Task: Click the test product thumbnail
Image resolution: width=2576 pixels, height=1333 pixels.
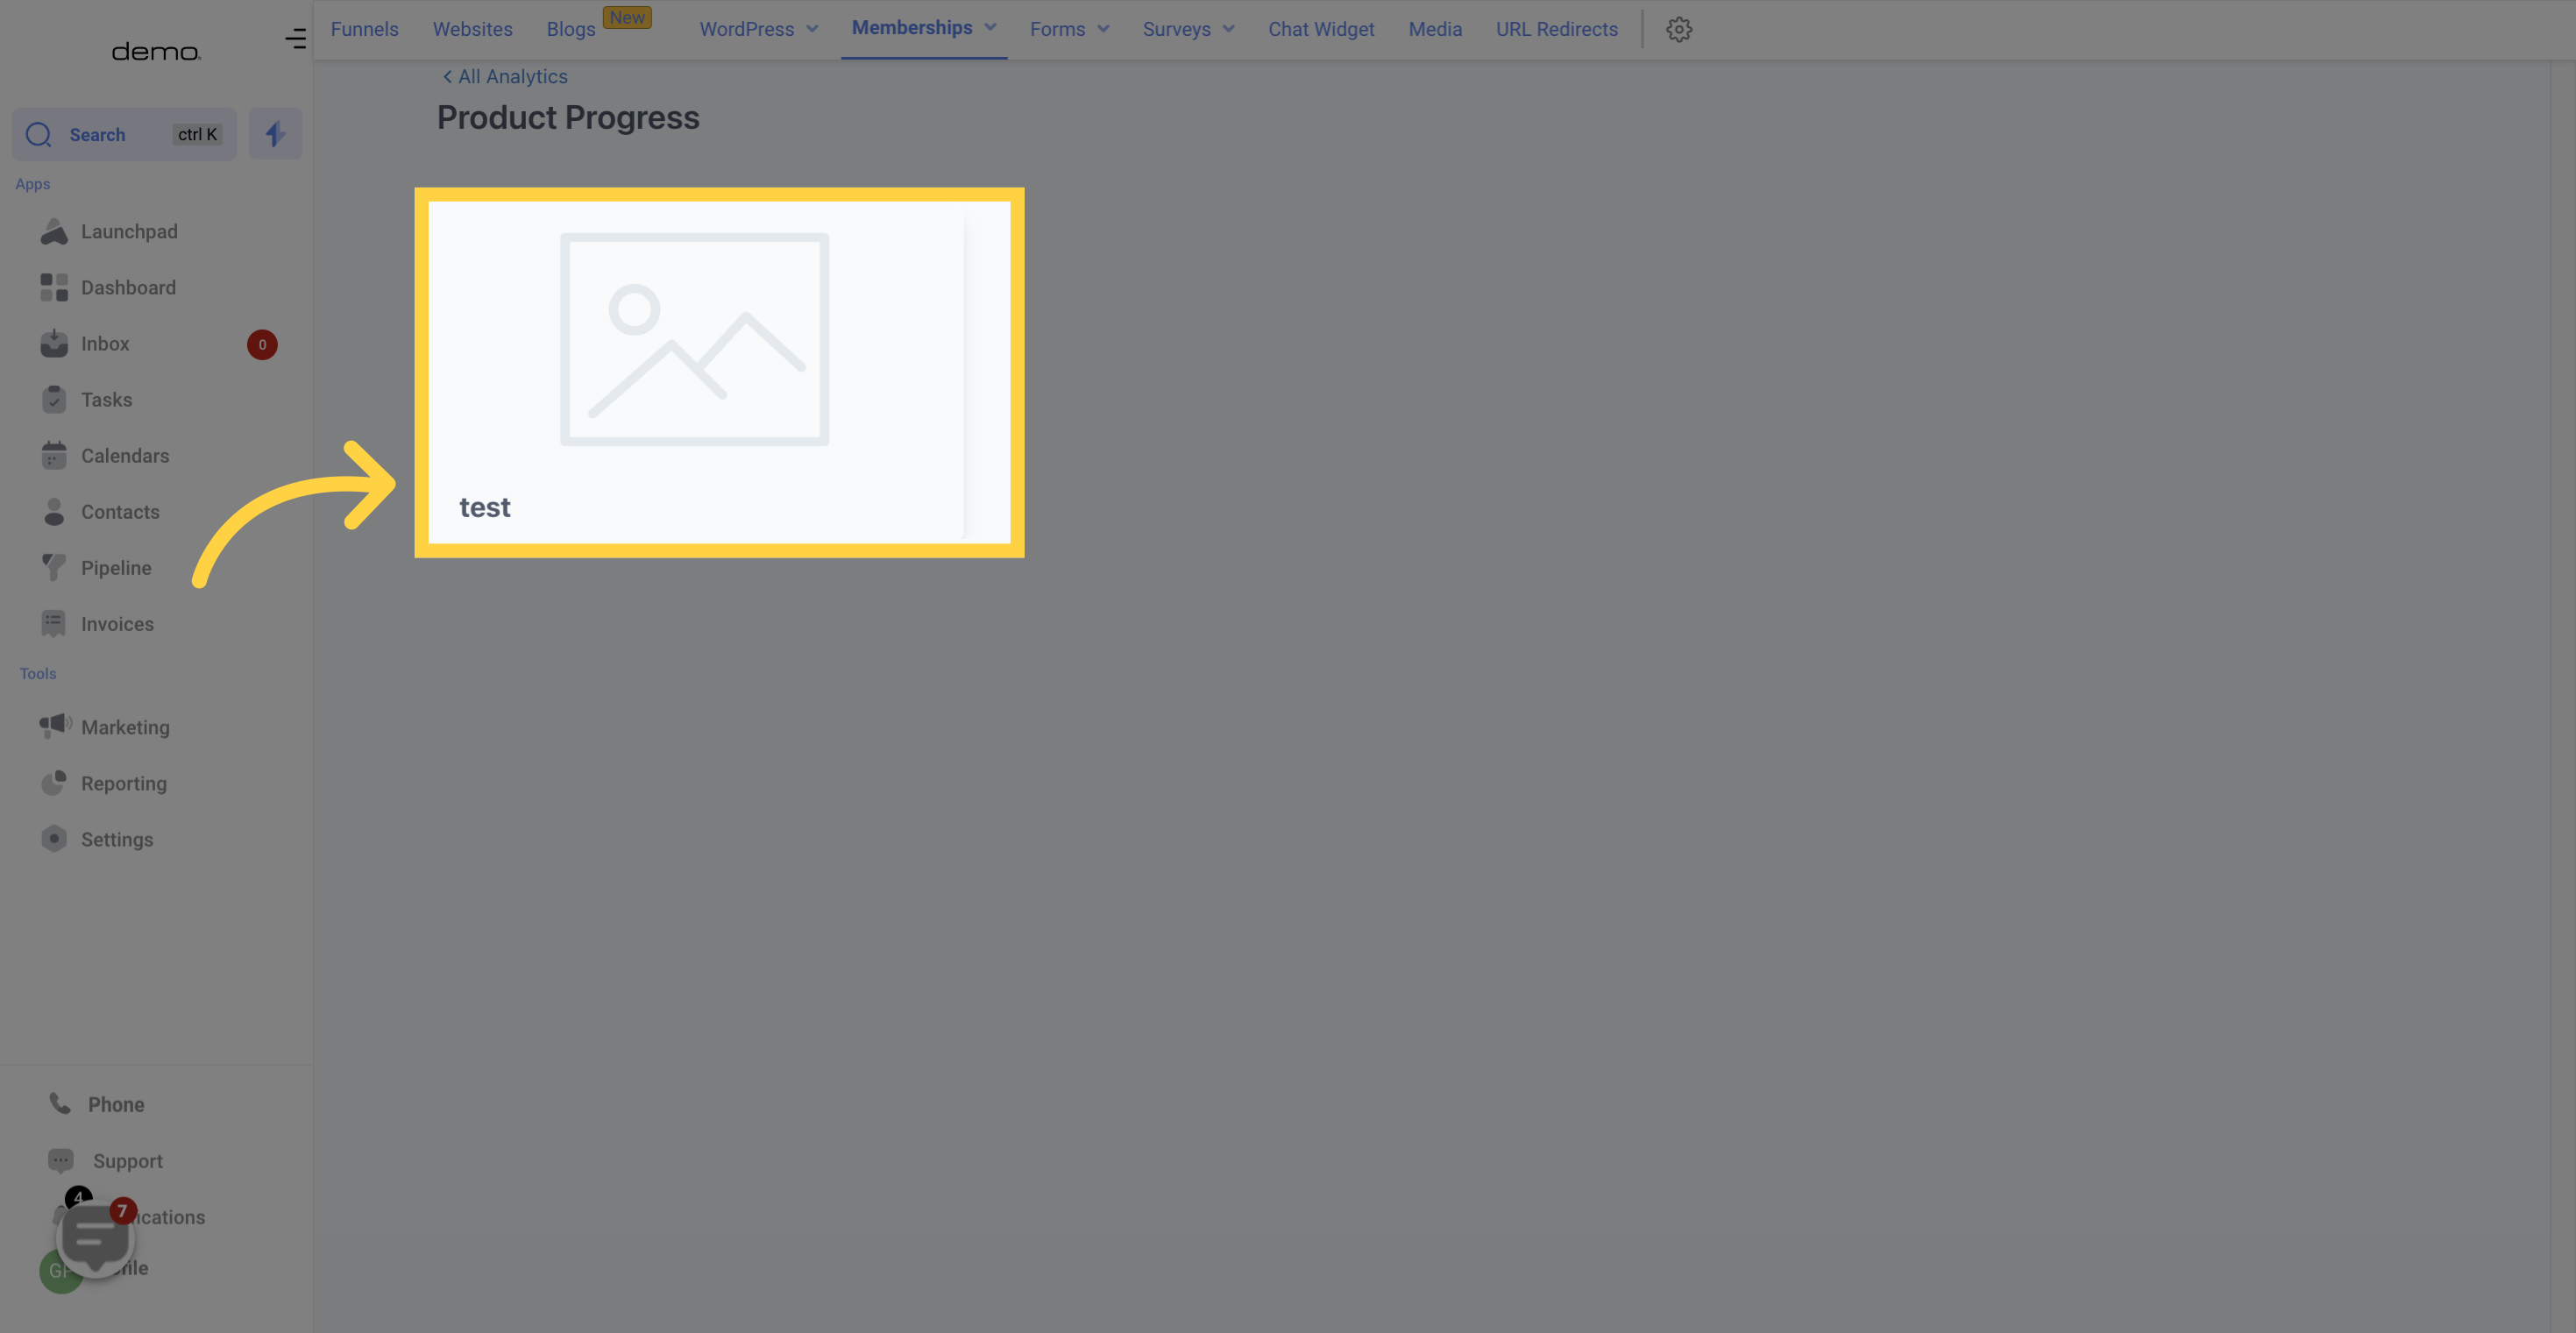Action: [718, 371]
